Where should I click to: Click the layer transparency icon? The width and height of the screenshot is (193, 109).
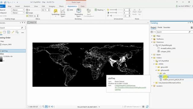pyautogui.click(x=27, y=10)
